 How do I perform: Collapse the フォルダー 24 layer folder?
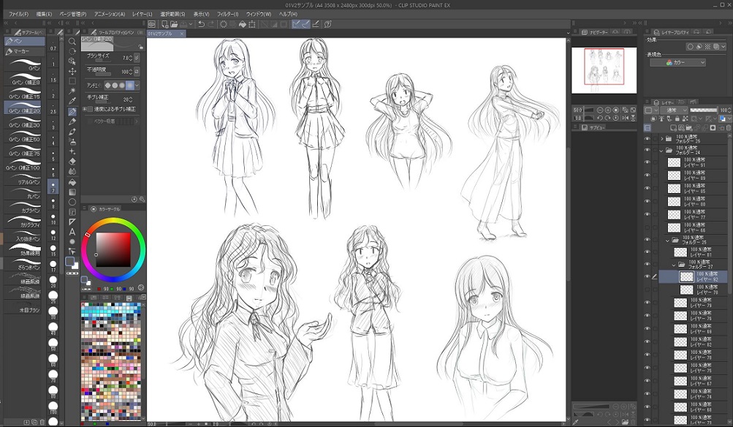661,151
